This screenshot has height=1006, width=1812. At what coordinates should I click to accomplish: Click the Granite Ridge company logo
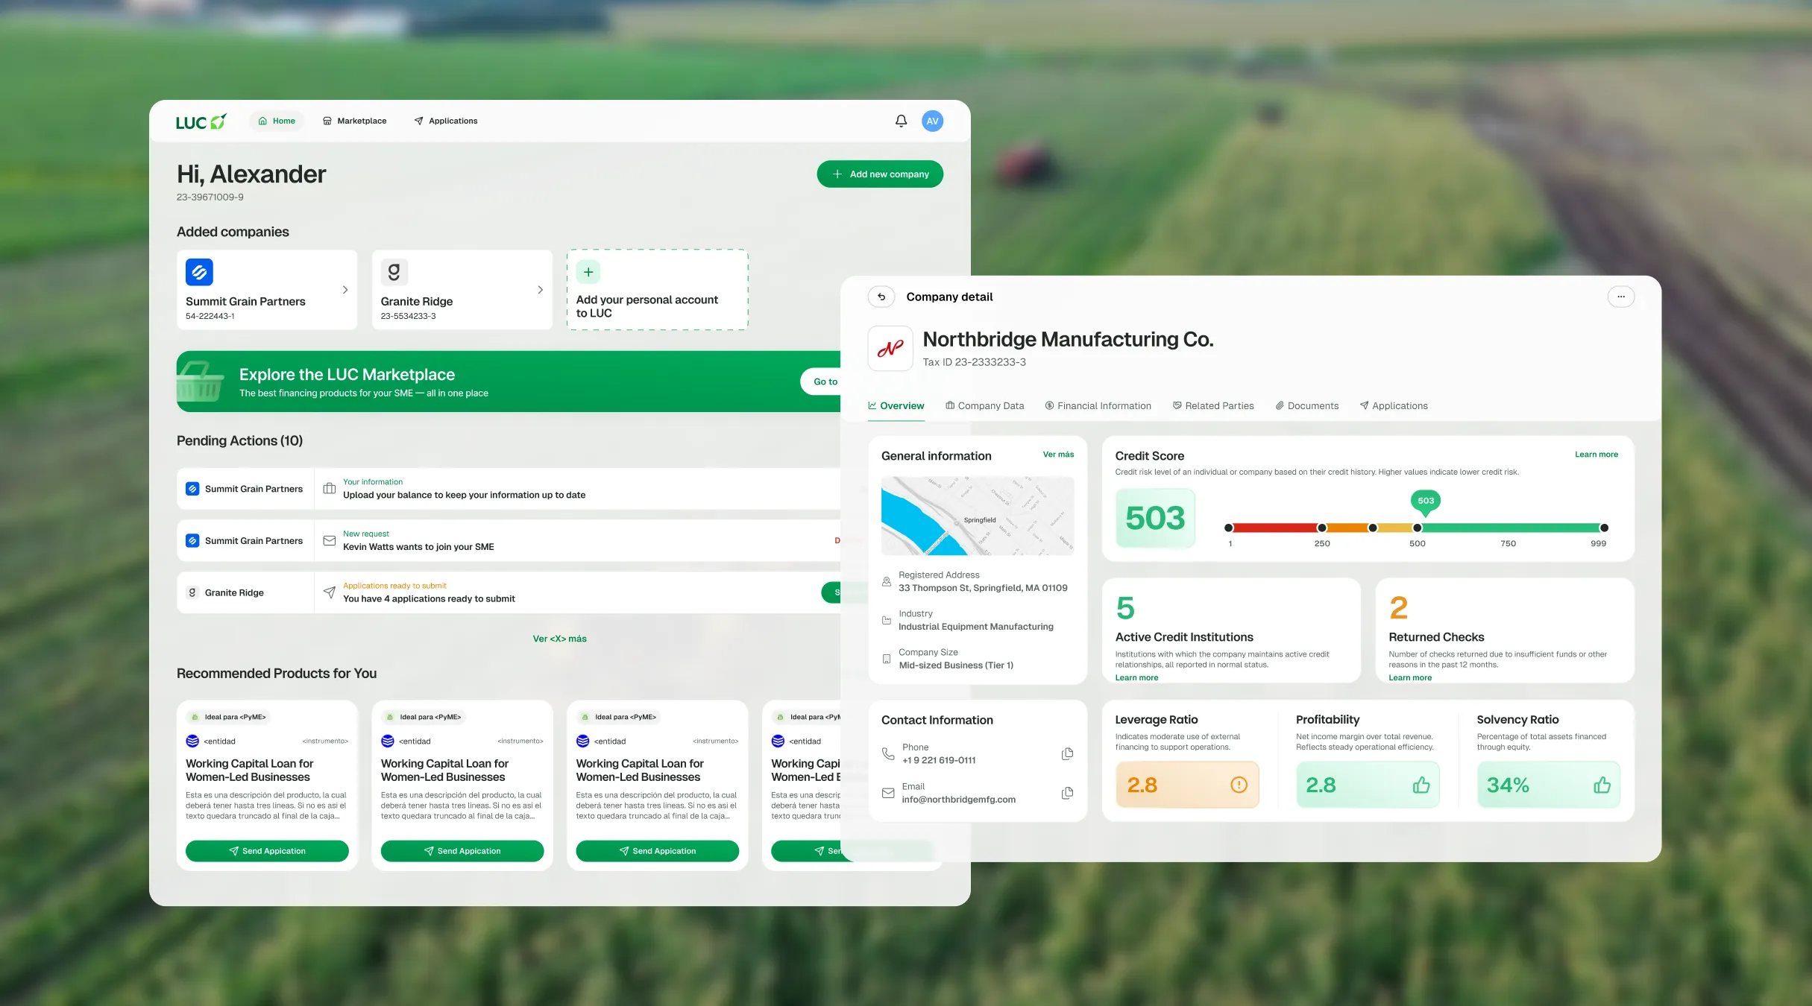click(394, 272)
